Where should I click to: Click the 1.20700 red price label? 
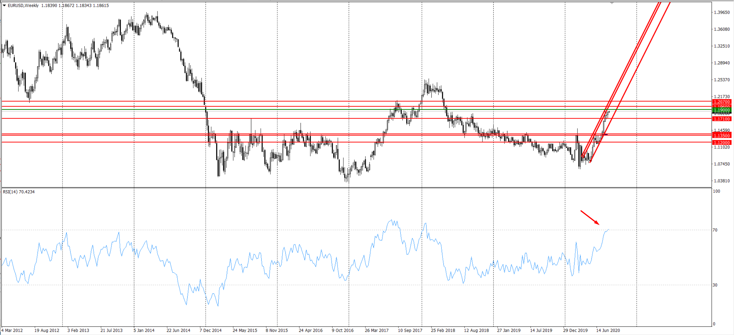point(722,102)
